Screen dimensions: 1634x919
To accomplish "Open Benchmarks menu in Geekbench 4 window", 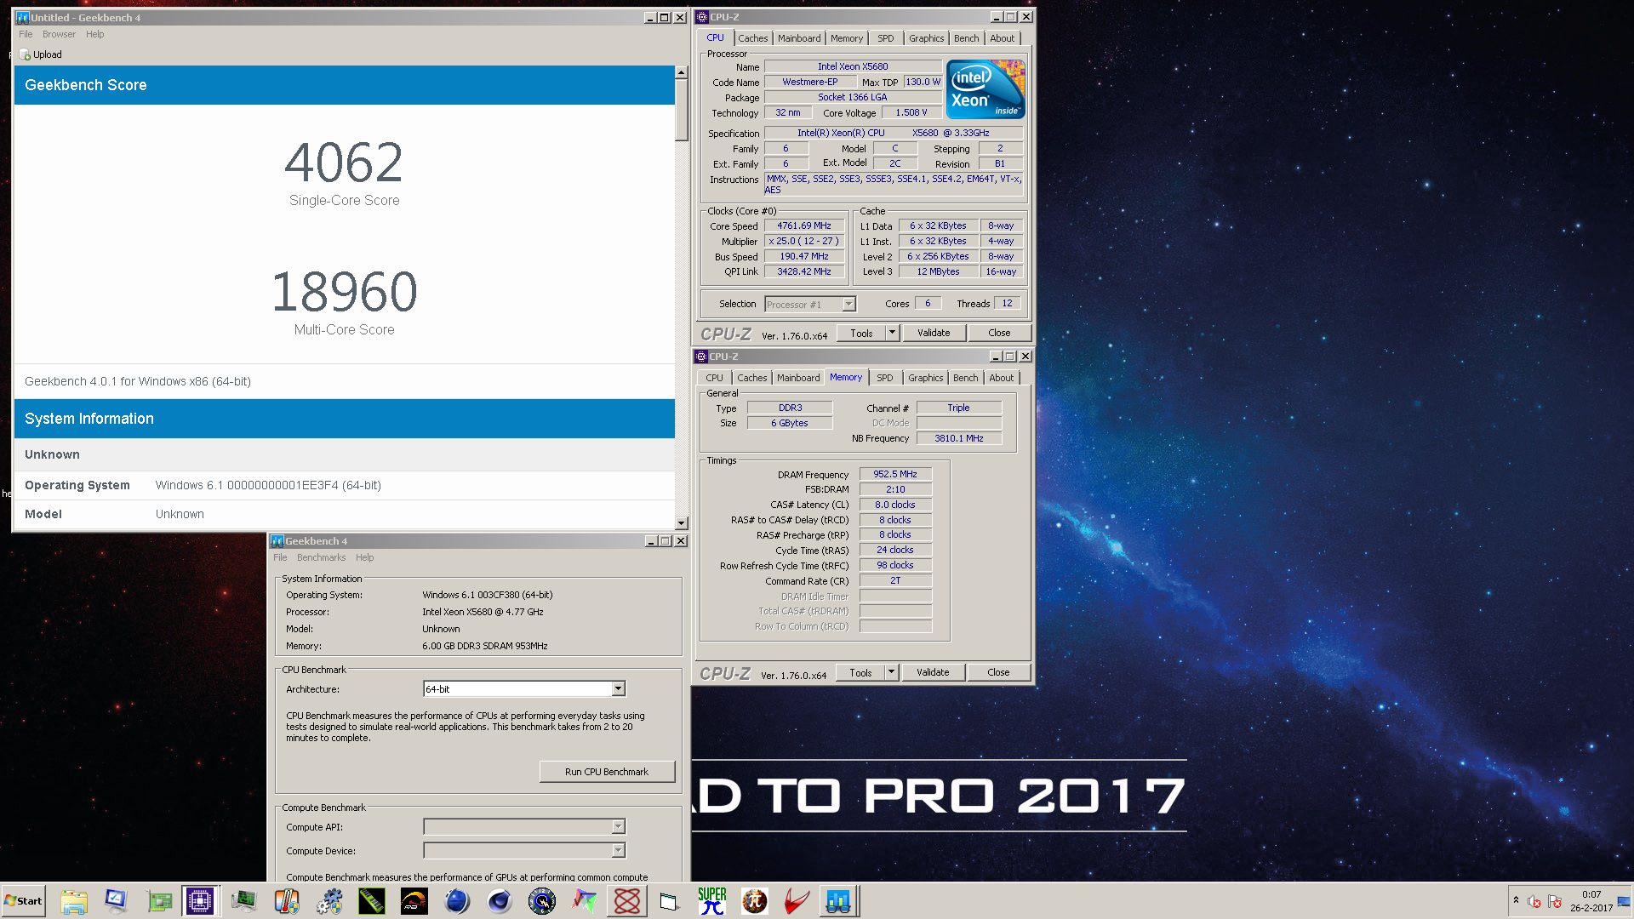I will pyautogui.click(x=321, y=557).
